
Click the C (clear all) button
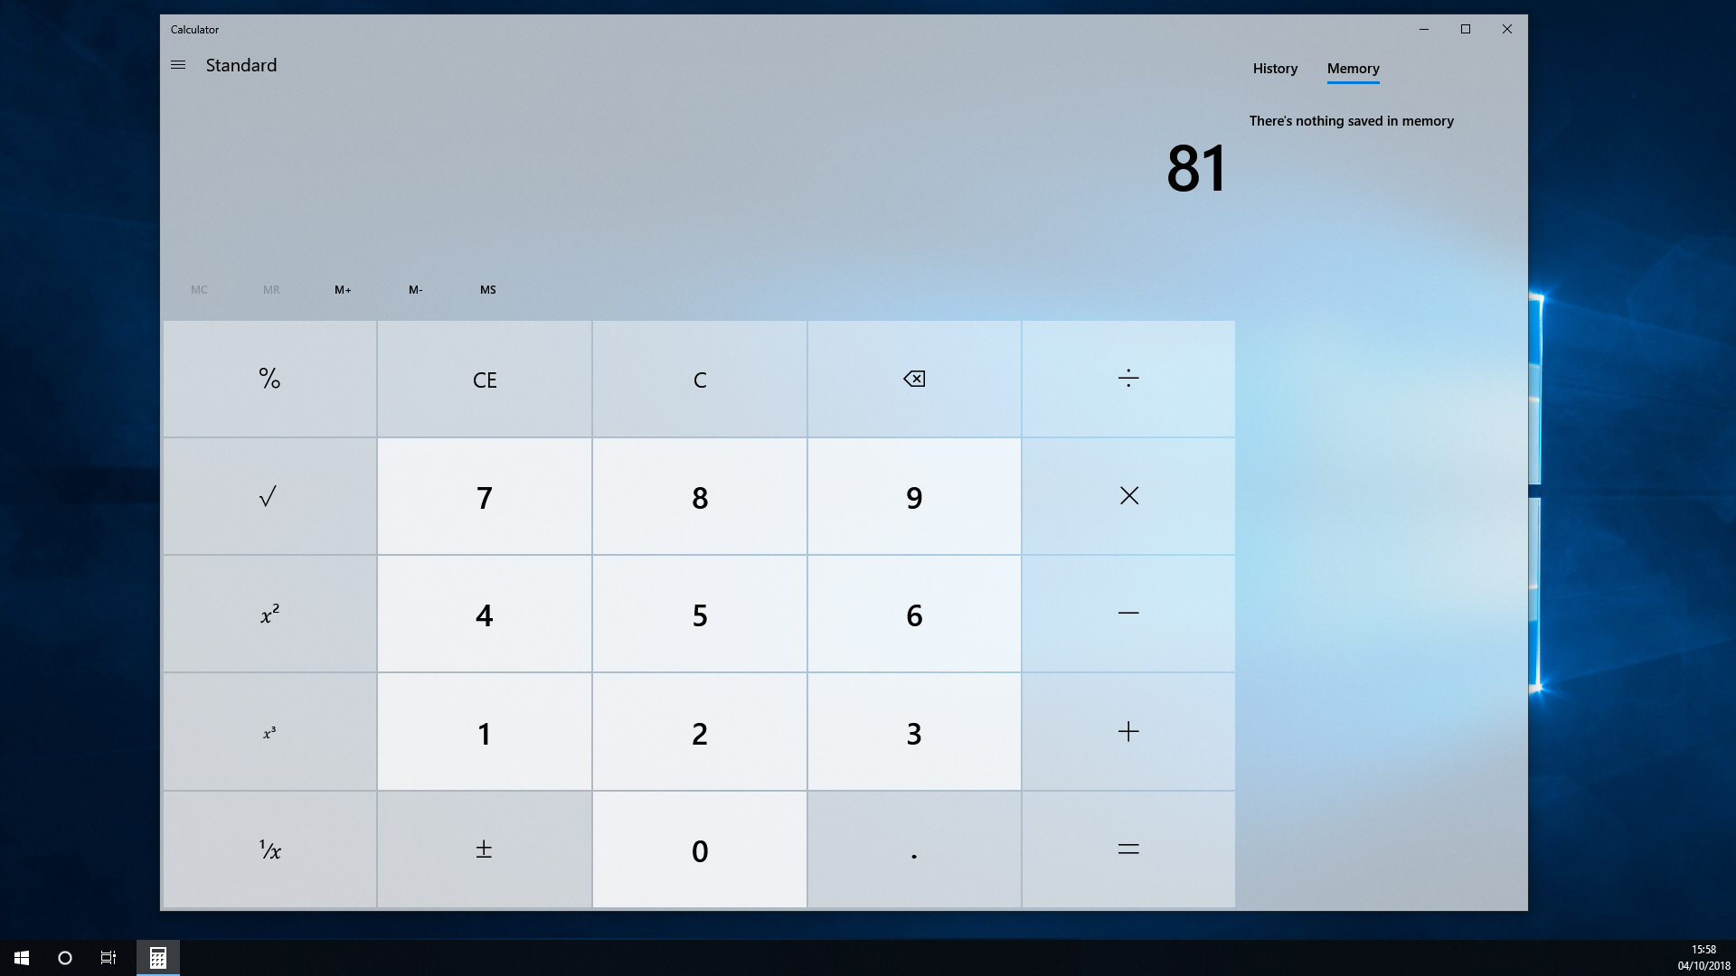click(x=699, y=378)
